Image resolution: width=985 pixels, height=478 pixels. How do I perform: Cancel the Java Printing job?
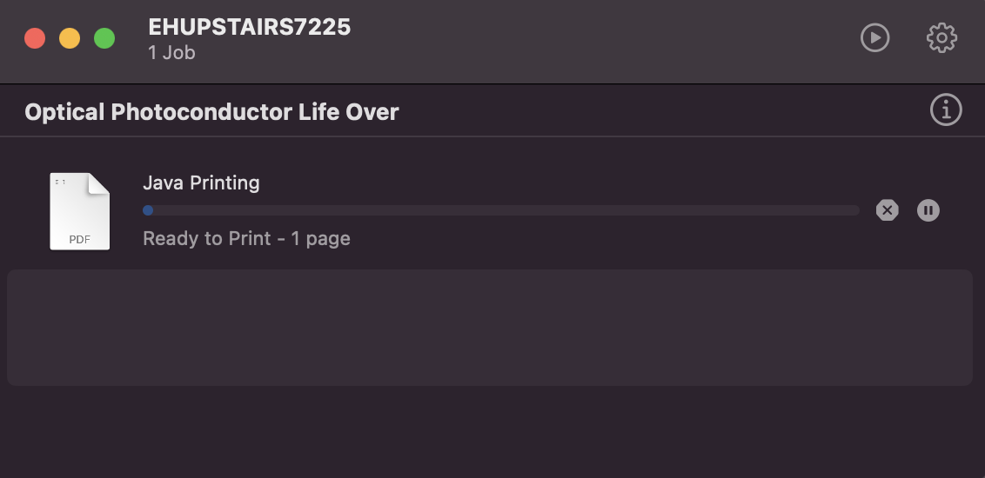pyautogui.click(x=887, y=210)
